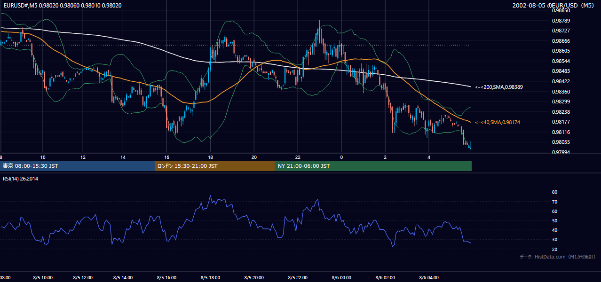
Task: Click the RSI 20 level label
Action: pyautogui.click(x=554, y=249)
